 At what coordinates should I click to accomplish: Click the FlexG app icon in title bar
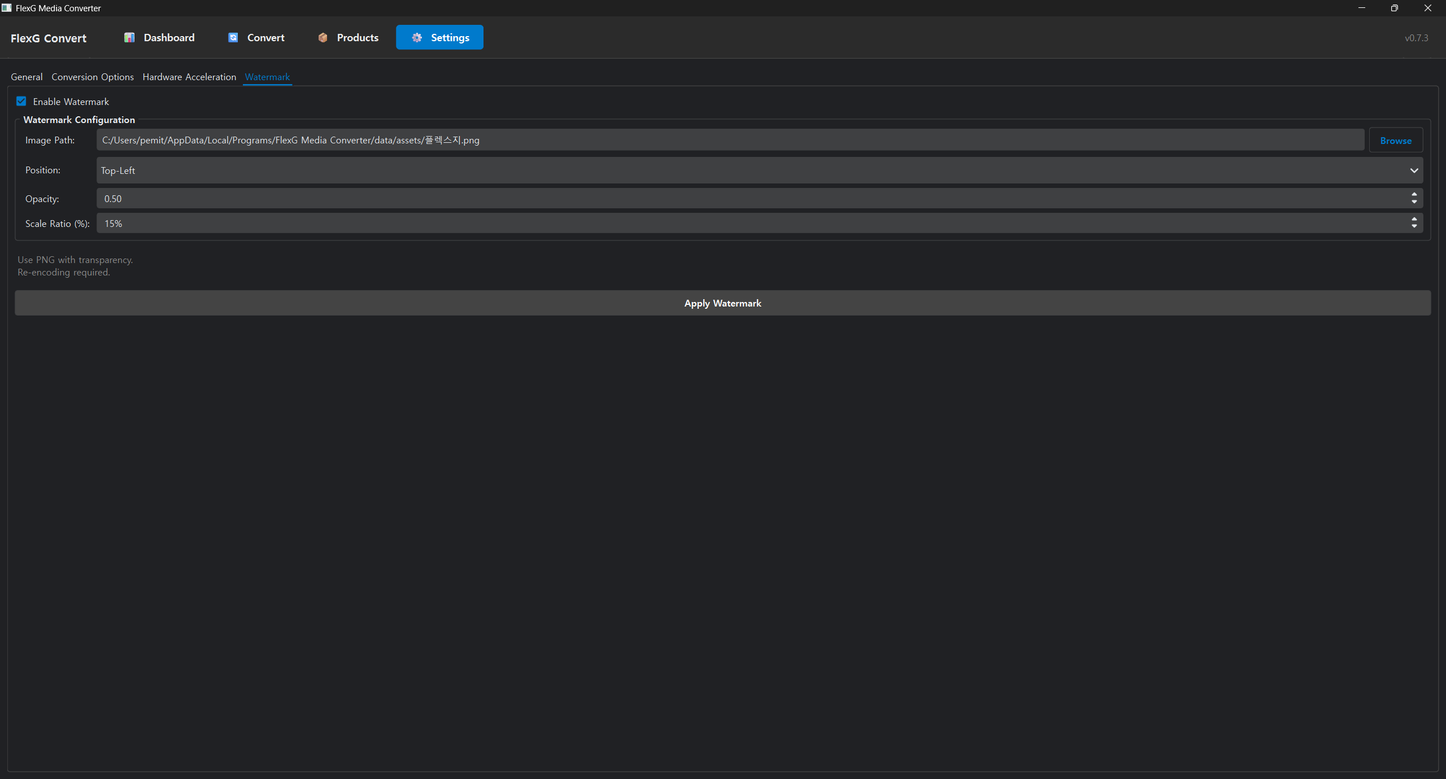[6, 8]
